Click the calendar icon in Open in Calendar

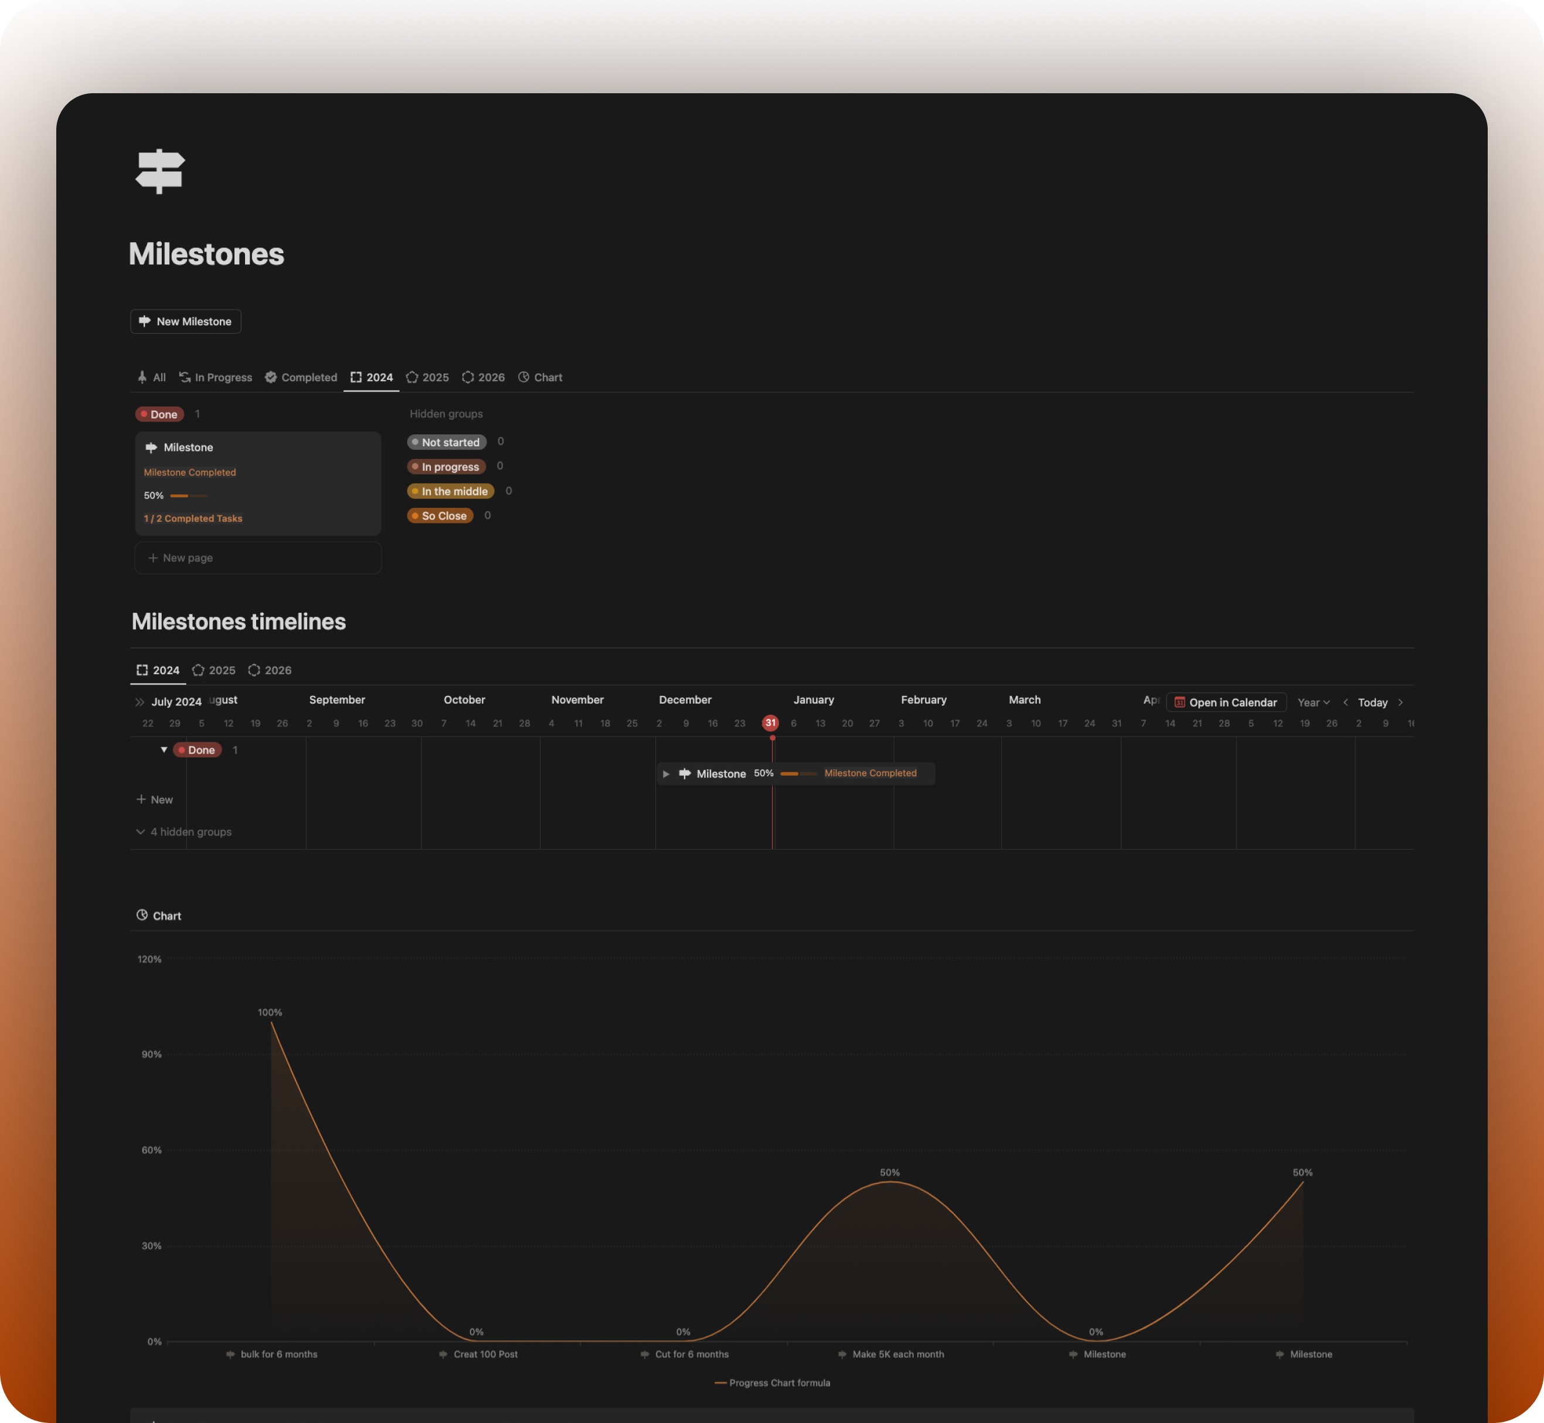(x=1179, y=702)
